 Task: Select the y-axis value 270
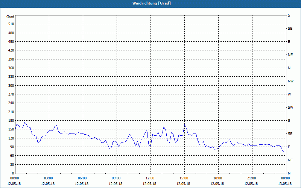(11, 94)
